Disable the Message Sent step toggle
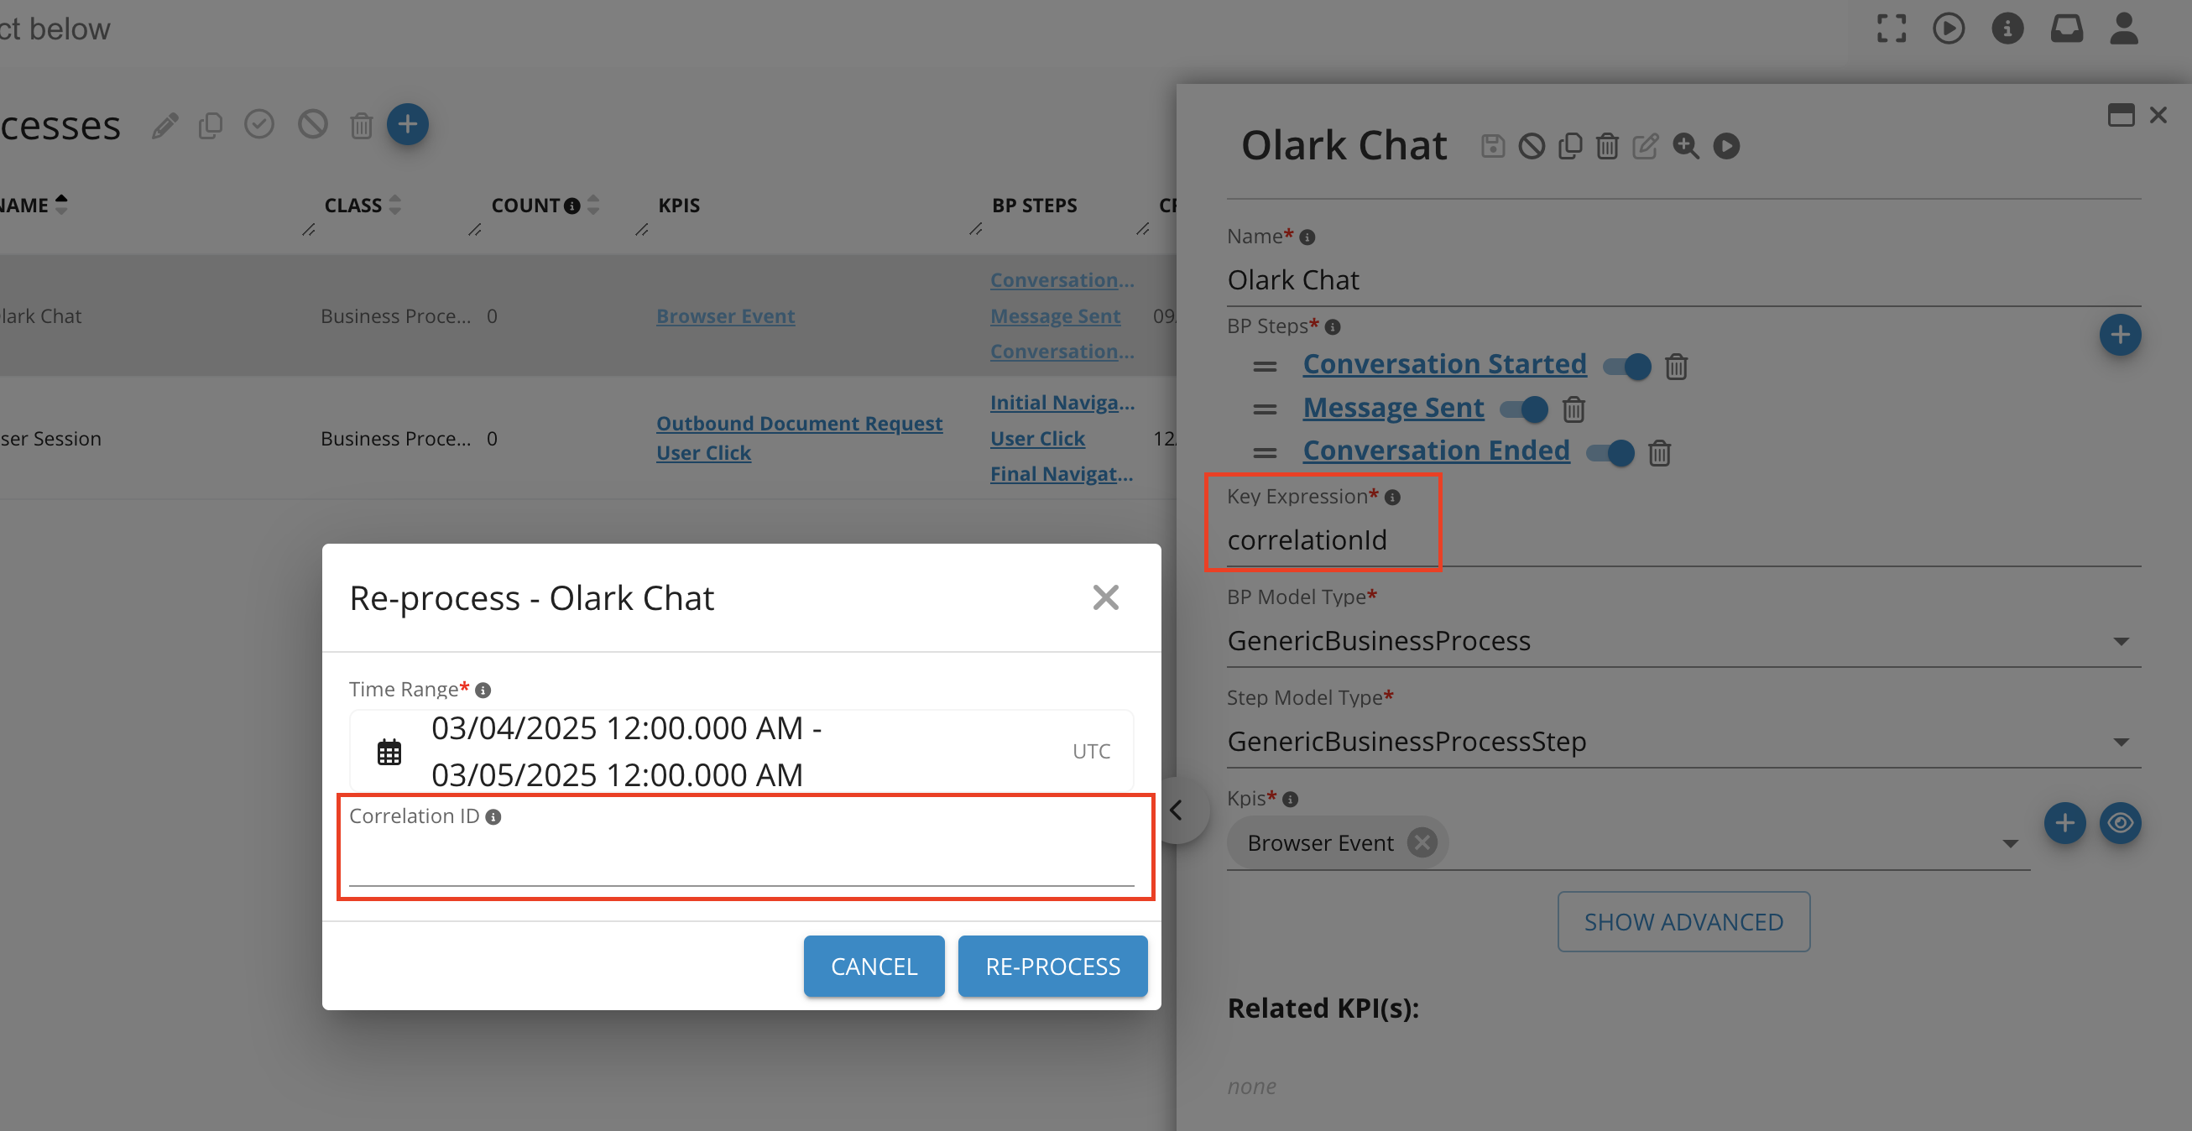Image resolution: width=2192 pixels, height=1131 pixels. click(1523, 409)
